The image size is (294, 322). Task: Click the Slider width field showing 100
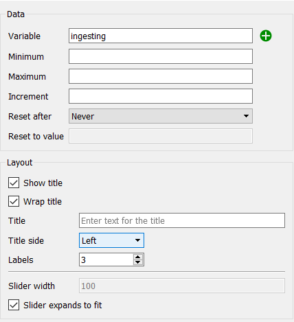pos(182,286)
